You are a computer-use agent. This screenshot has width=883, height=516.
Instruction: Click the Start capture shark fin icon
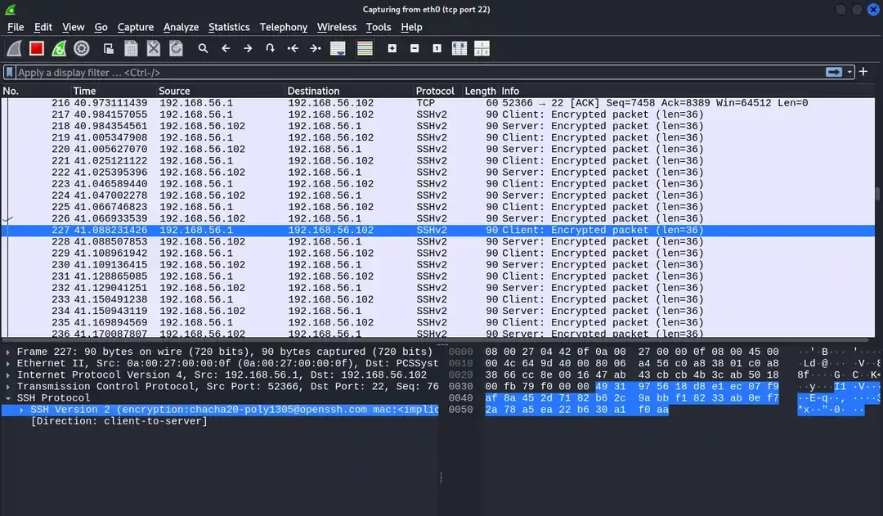pos(14,48)
